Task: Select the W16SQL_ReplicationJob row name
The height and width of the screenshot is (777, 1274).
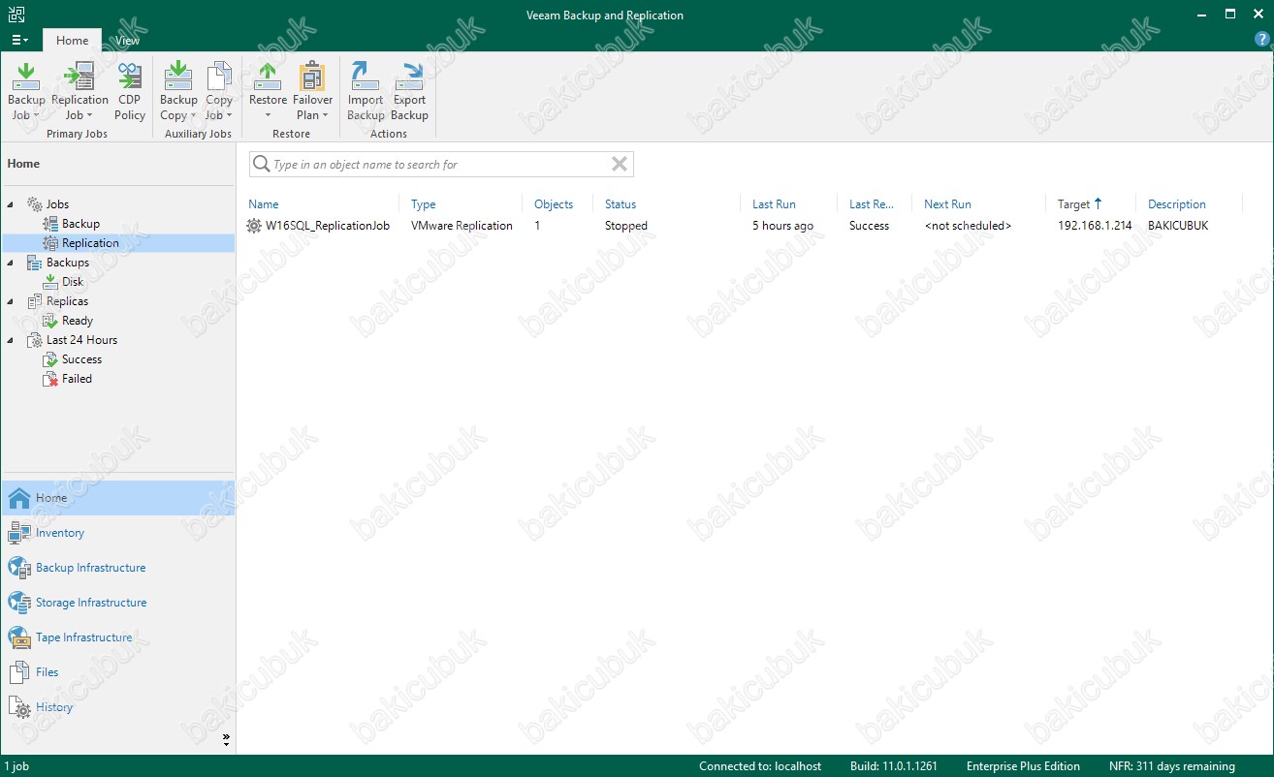Action: coord(328,226)
